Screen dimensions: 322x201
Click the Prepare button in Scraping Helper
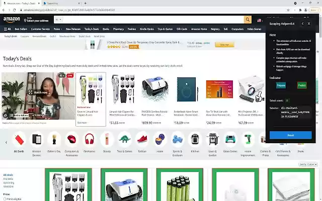281,85
